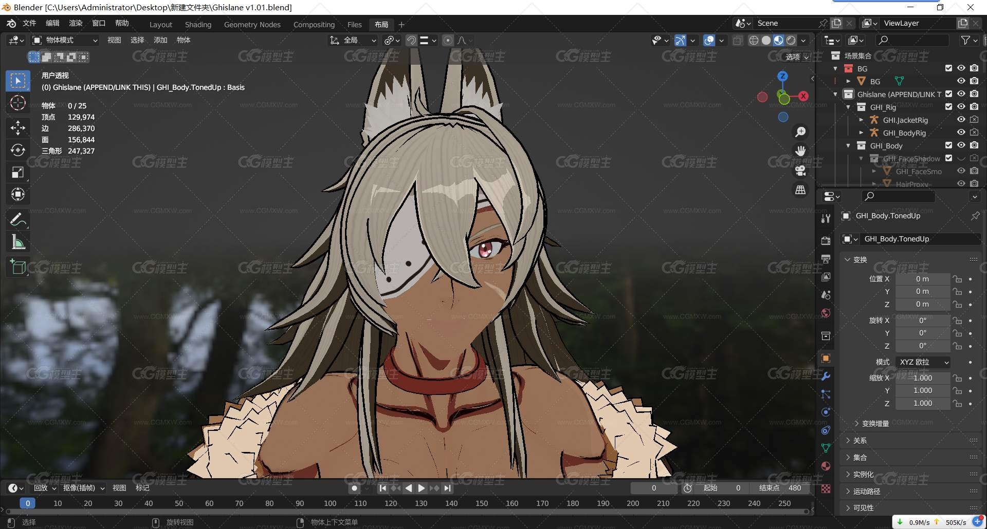
Task: Hide GHI_Body collection eye icon
Action: (961, 145)
